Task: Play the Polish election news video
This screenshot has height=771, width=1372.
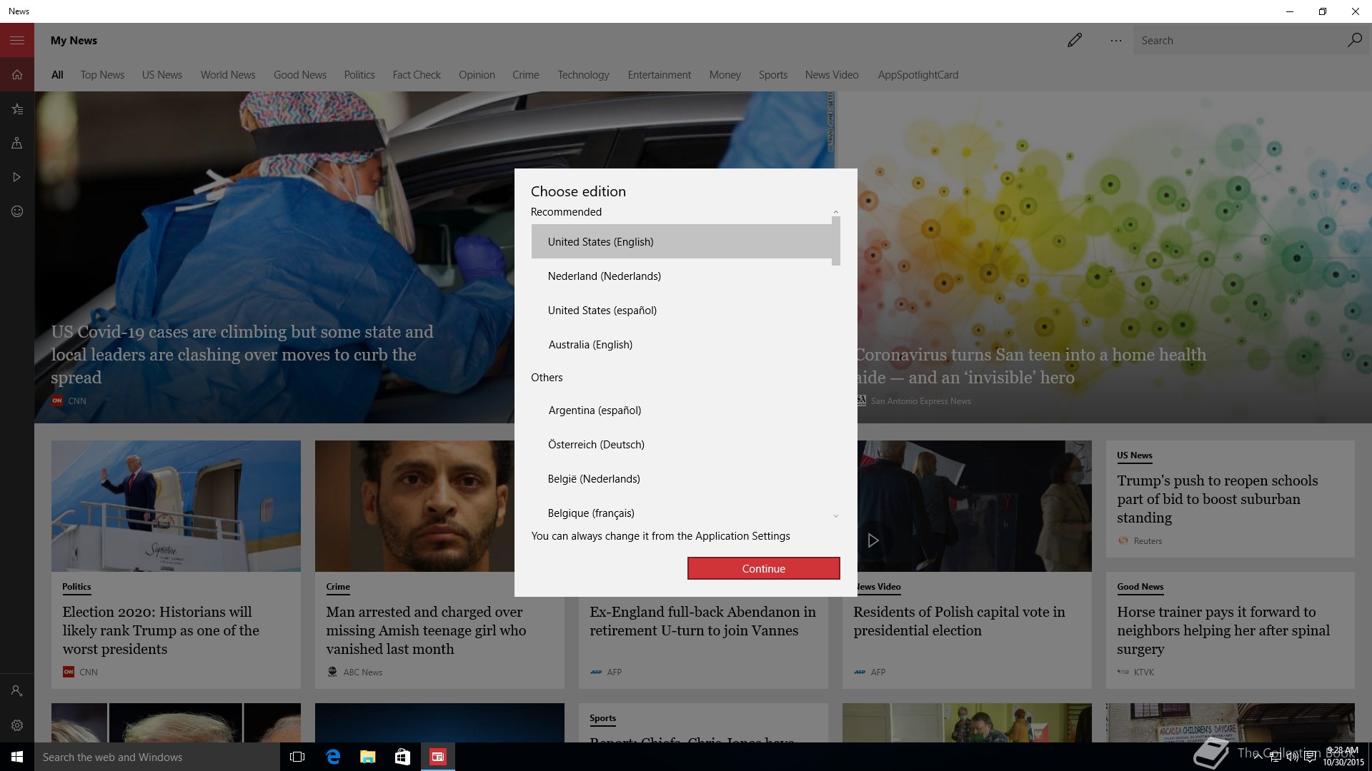Action: (x=873, y=540)
